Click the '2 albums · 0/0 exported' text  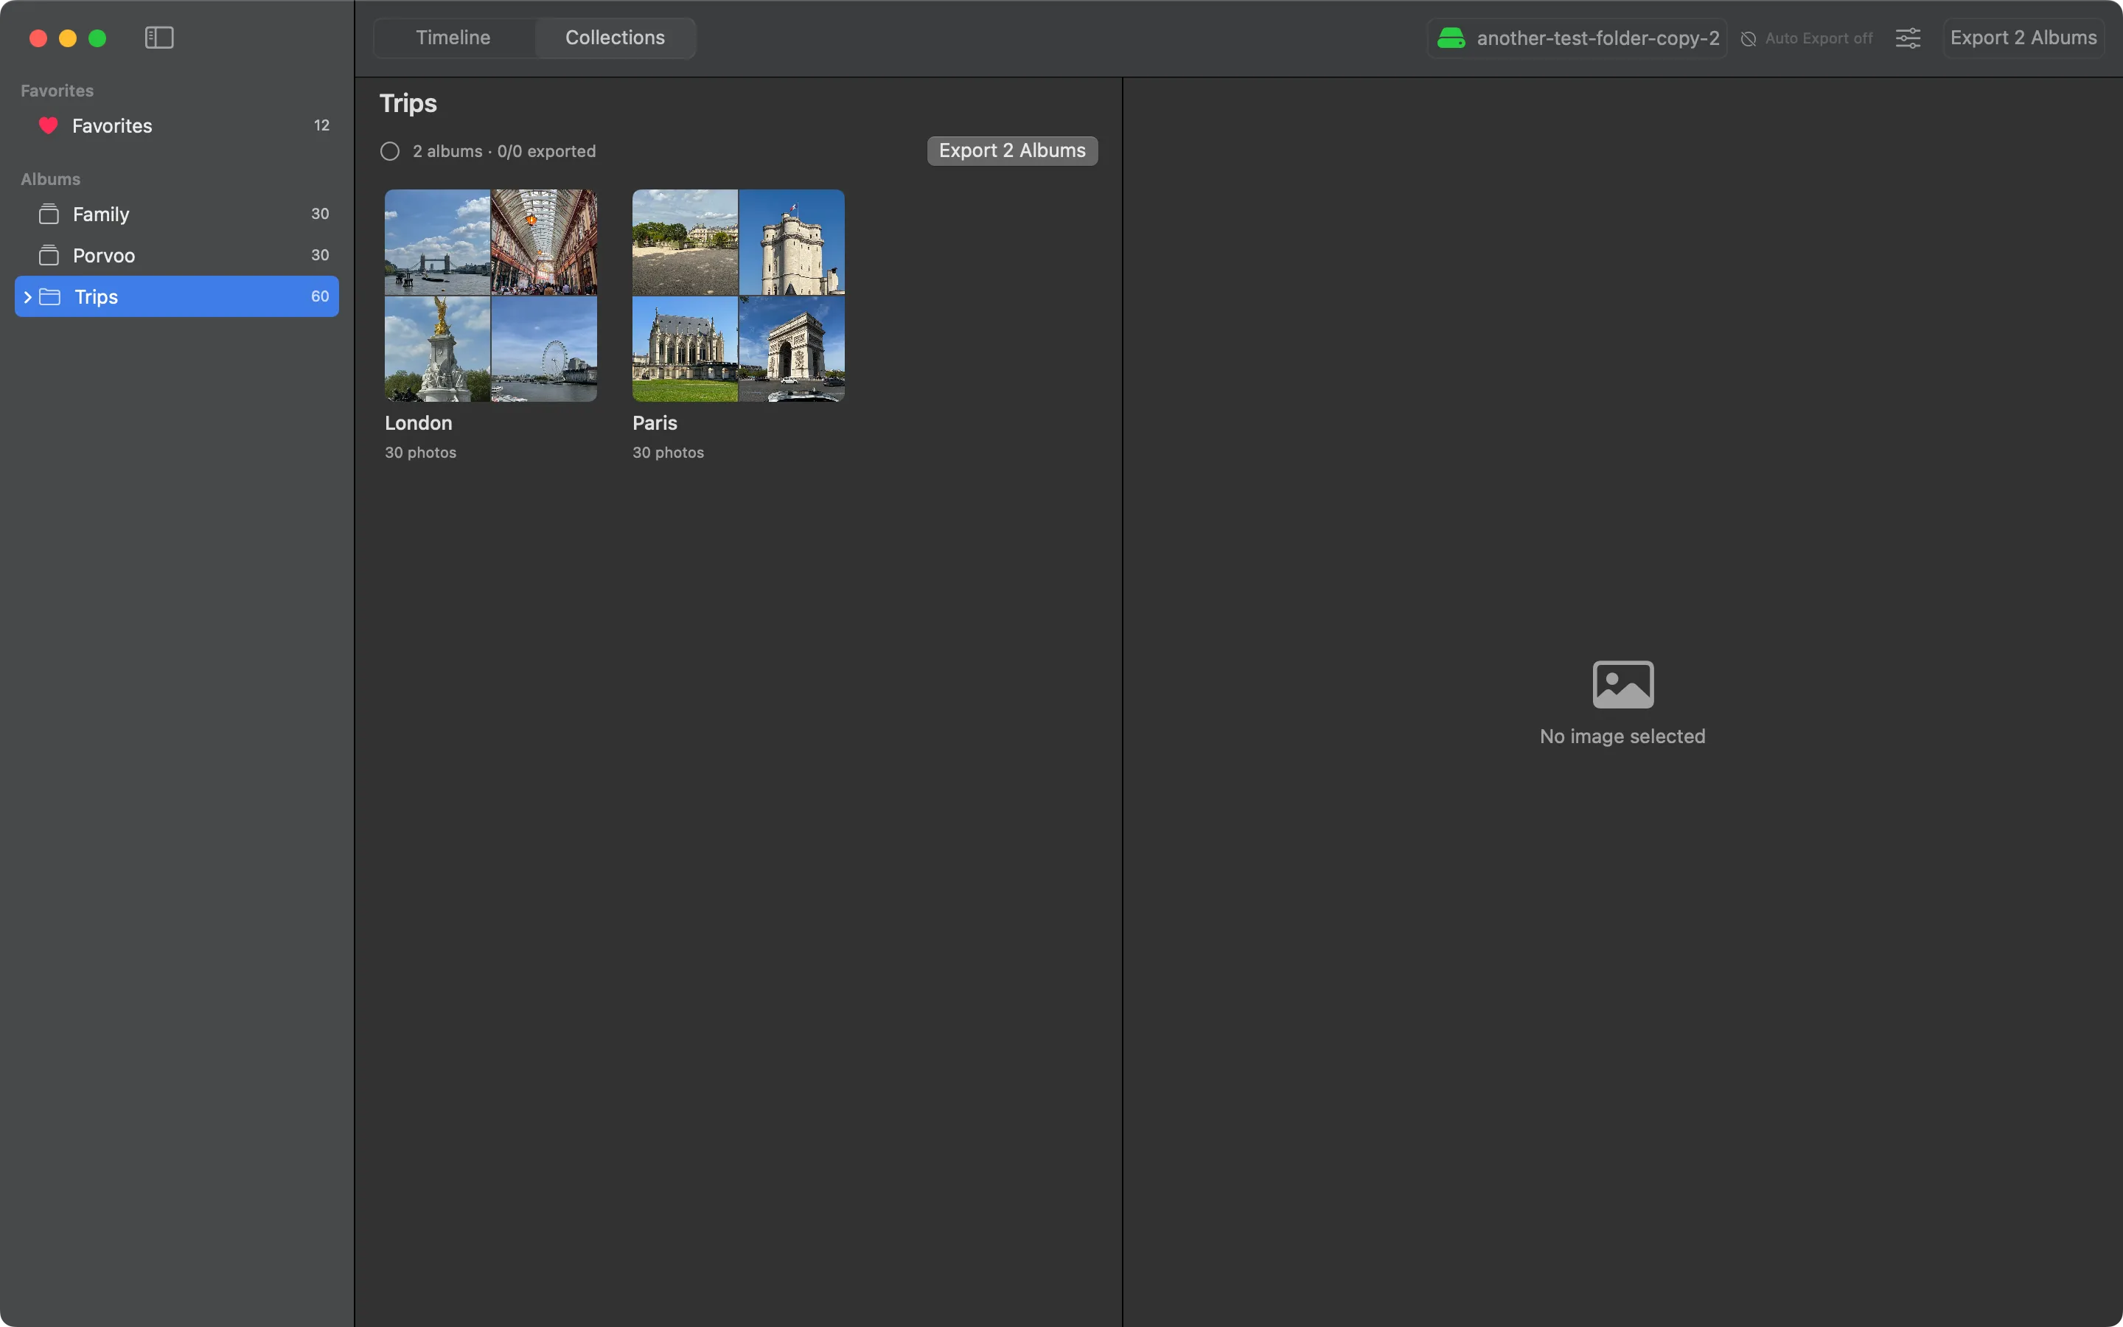pos(504,151)
